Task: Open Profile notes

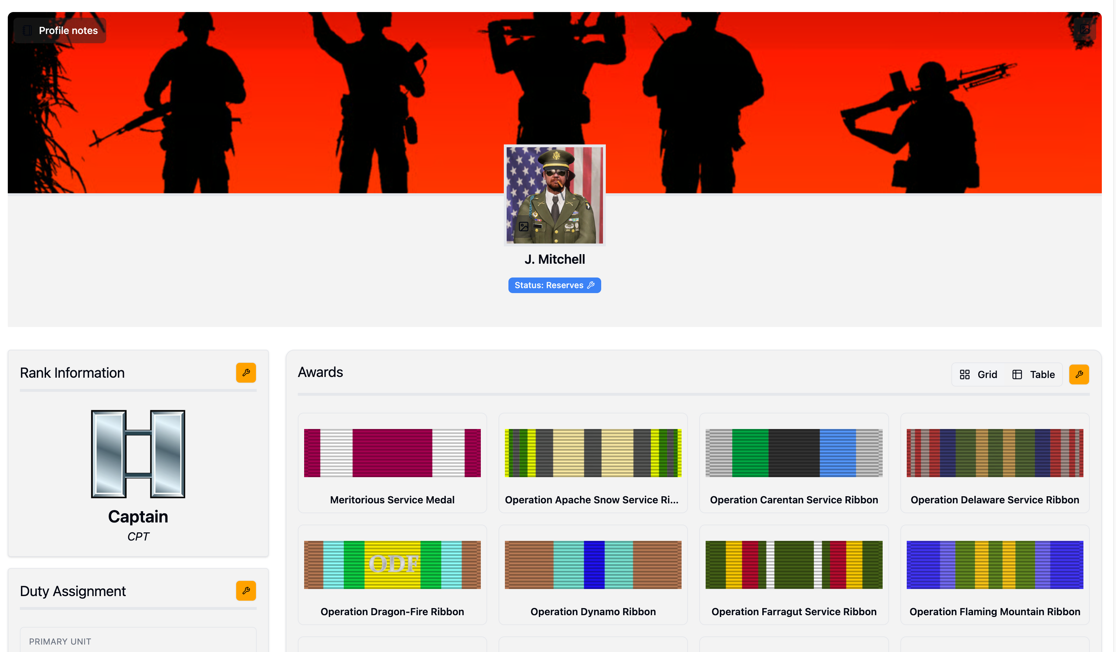Action: pyautogui.click(x=68, y=30)
